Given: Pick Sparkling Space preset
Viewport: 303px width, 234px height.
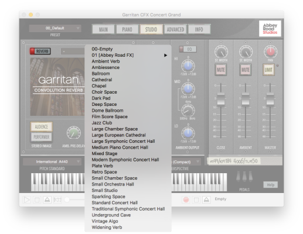Looking at the screenshot, I should [x=128, y=197].
